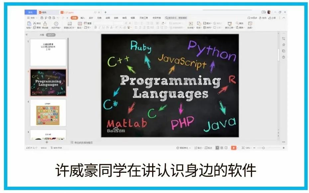Toggle italic formatting
The height and width of the screenshot is (193, 309).
99,28
